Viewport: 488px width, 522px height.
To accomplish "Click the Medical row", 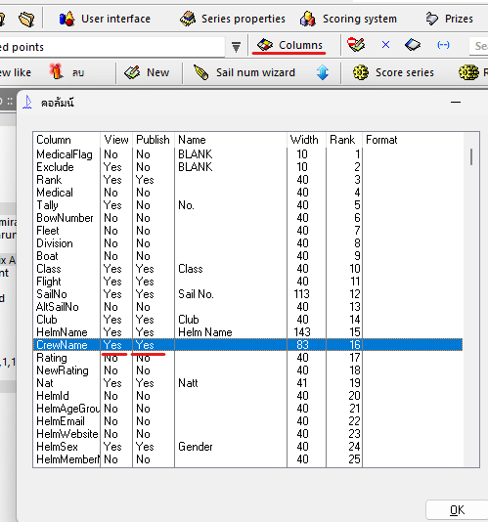I will [x=247, y=193].
